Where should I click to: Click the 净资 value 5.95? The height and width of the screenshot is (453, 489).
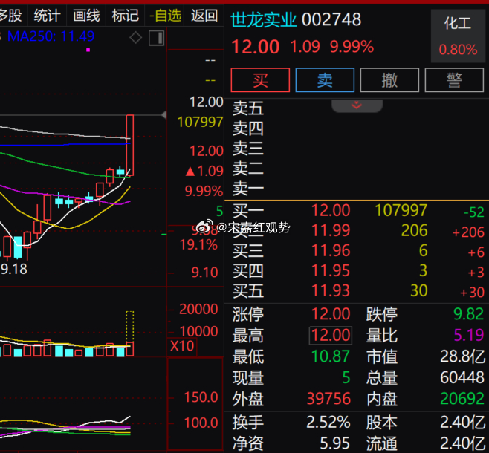(x=335, y=443)
